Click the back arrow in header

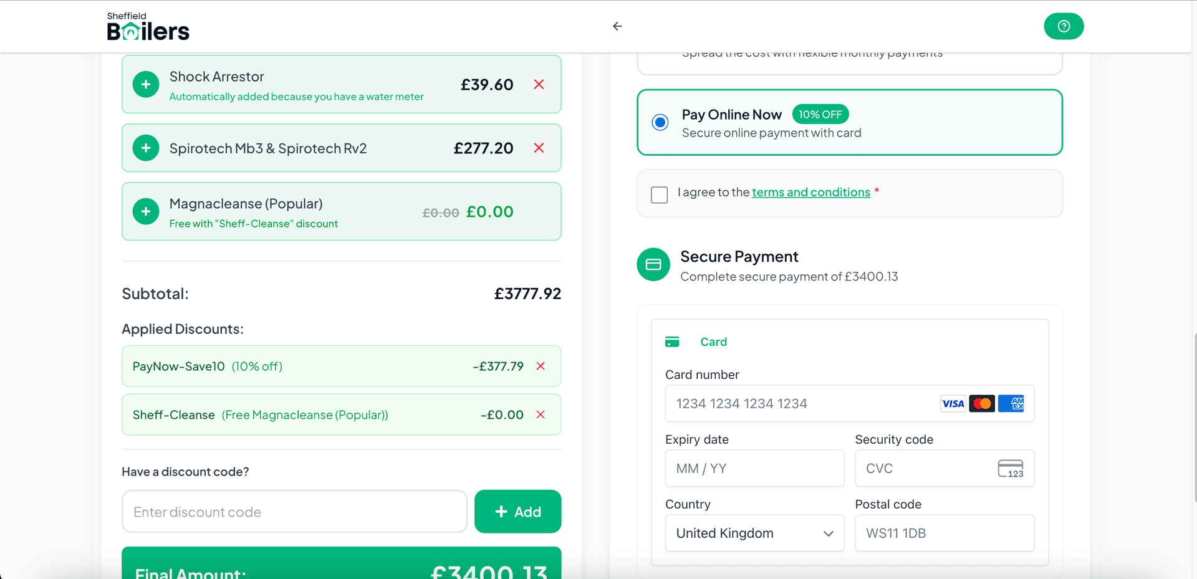pos(617,26)
